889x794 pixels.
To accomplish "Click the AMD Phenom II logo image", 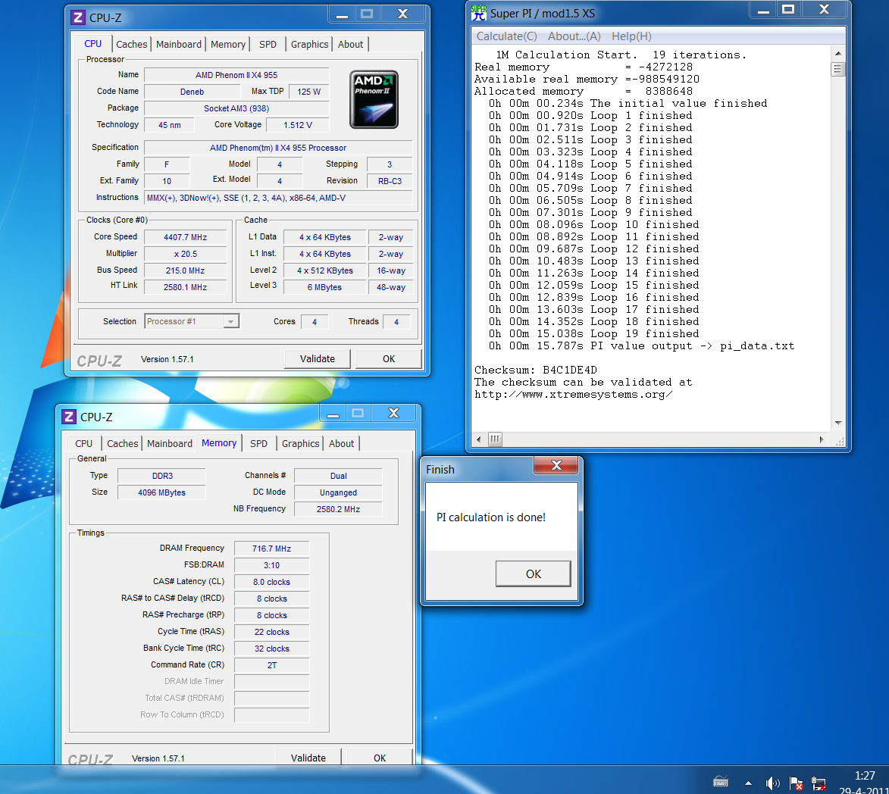I will [374, 100].
